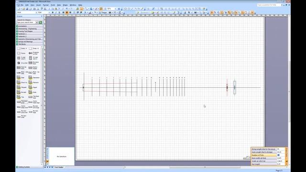Select the Ellipse drawing tool

129,9
